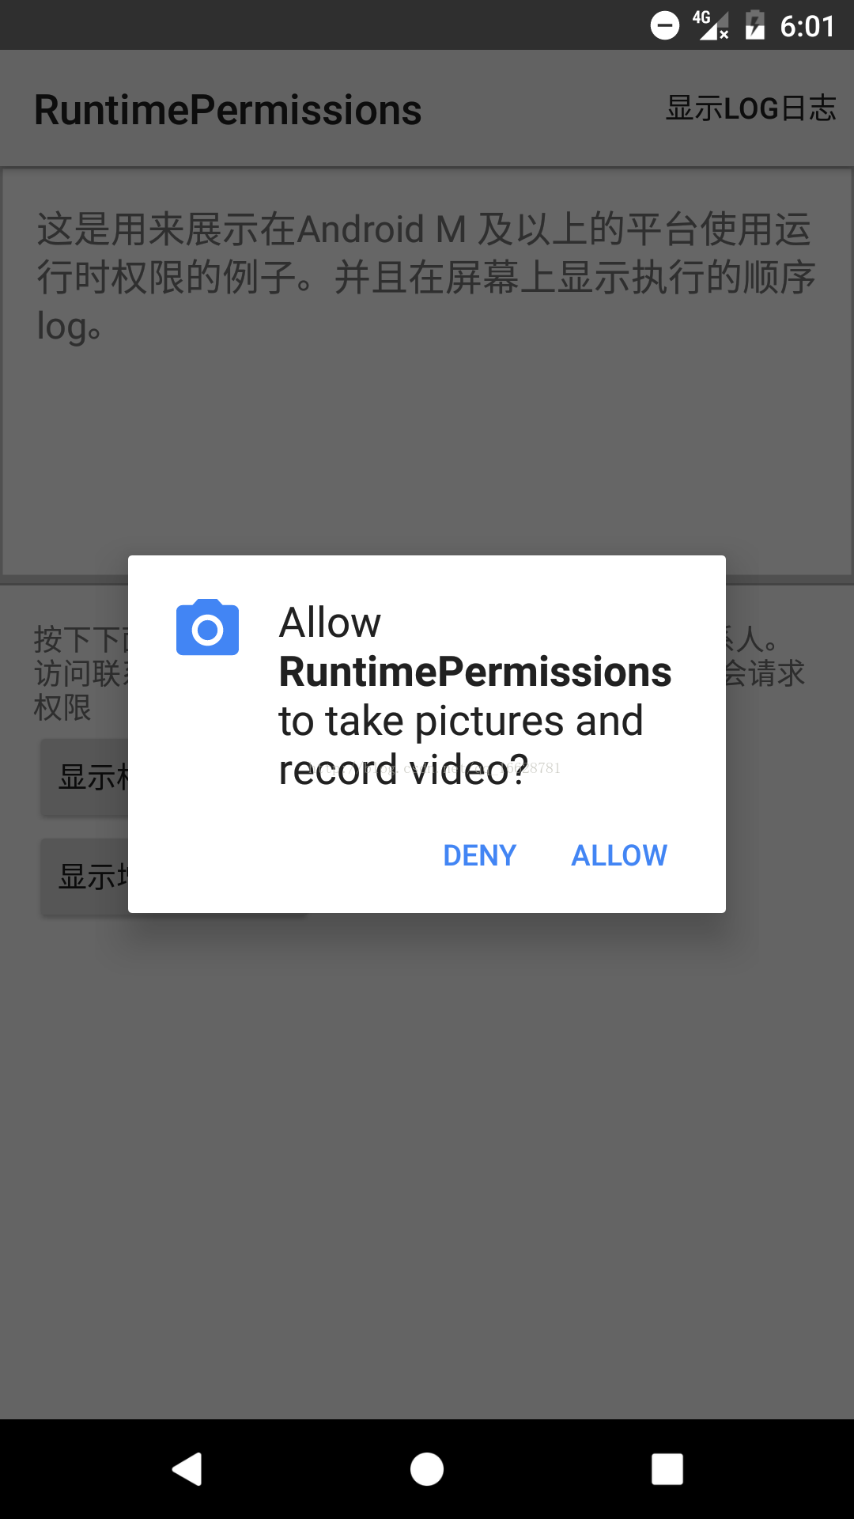This screenshot has height=1519, width=854.
Task: Tap the do-not-disturb status icon
Action: pyautogui.click(x=664, y=25)
